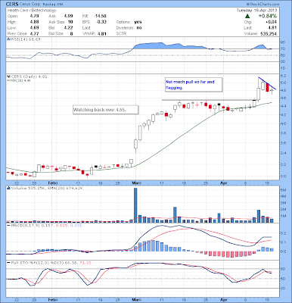The height and width of the screenshot is (303, 292).
Task: Click the Prev Close value 4.77
Action: 34,33
